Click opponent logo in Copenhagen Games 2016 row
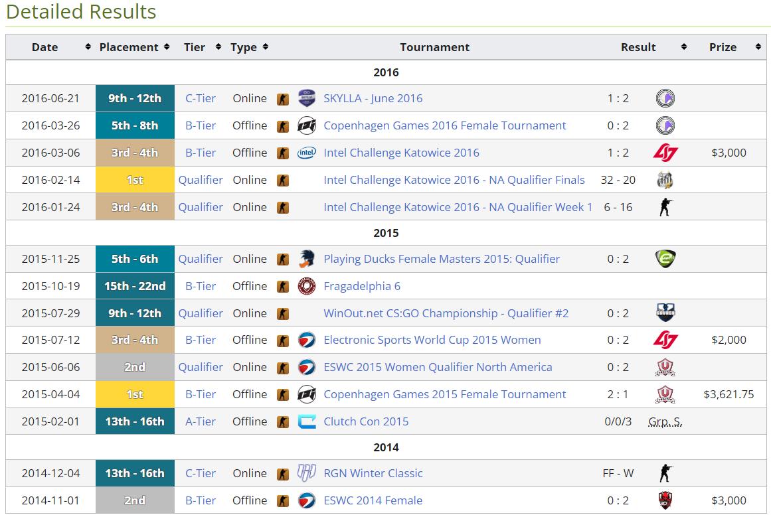Image resolution: width=771 pixels, height=519 pixels. 665,125
